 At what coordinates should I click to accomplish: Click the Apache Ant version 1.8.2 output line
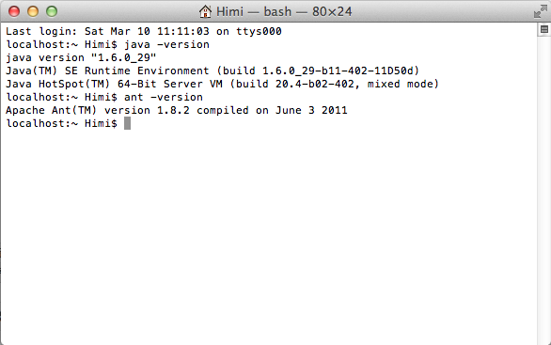(x=177, y=110)
